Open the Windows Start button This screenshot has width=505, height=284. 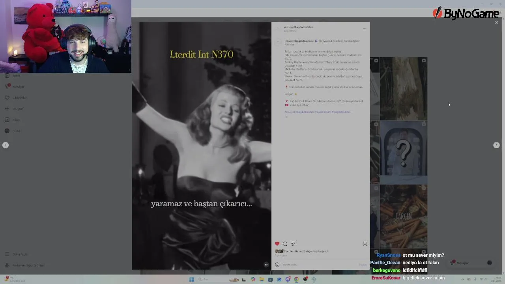pos(191,279)
